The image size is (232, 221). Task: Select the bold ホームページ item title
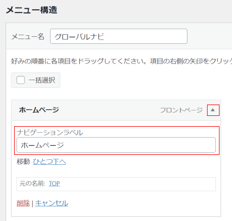click(x=39, y=110)
